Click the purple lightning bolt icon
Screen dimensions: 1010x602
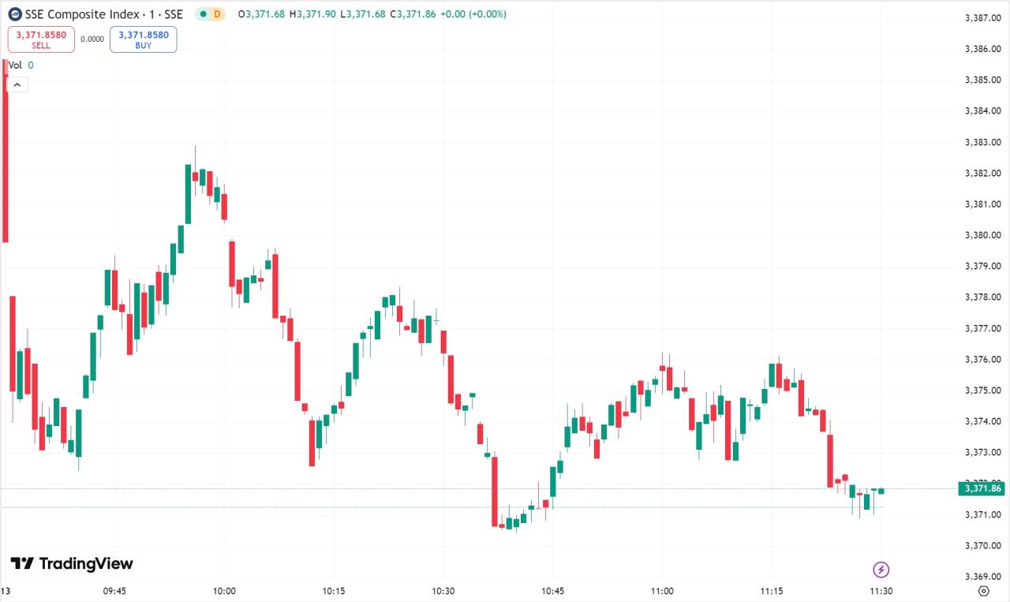coord(881,570)
